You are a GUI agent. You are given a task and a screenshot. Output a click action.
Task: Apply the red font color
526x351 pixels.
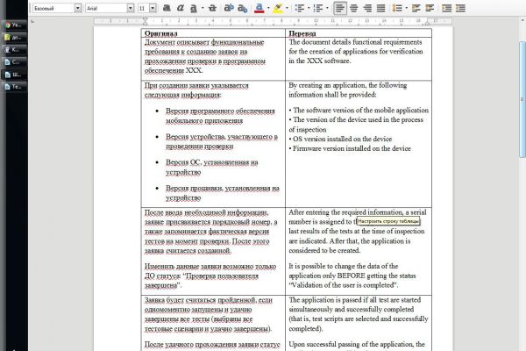point(259,8)
